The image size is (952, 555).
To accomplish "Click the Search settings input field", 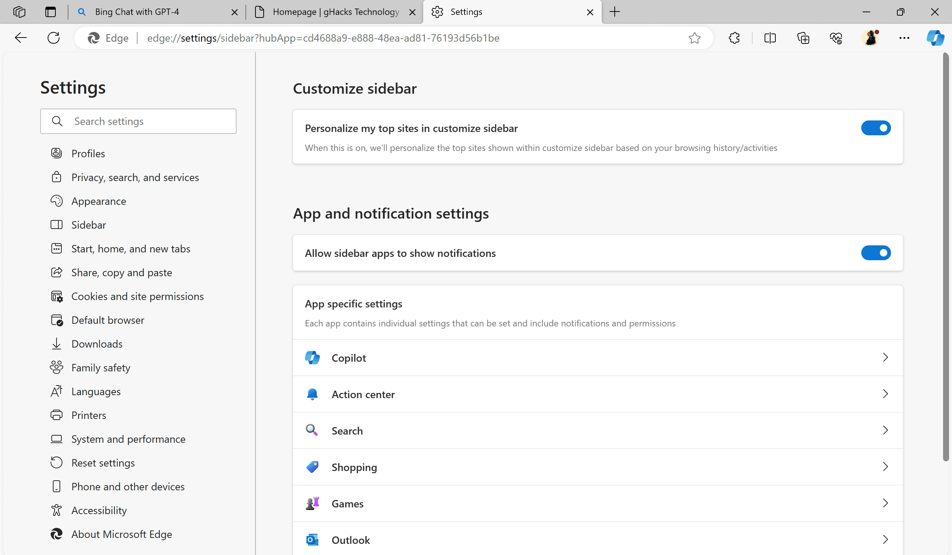I will point(138,121).
